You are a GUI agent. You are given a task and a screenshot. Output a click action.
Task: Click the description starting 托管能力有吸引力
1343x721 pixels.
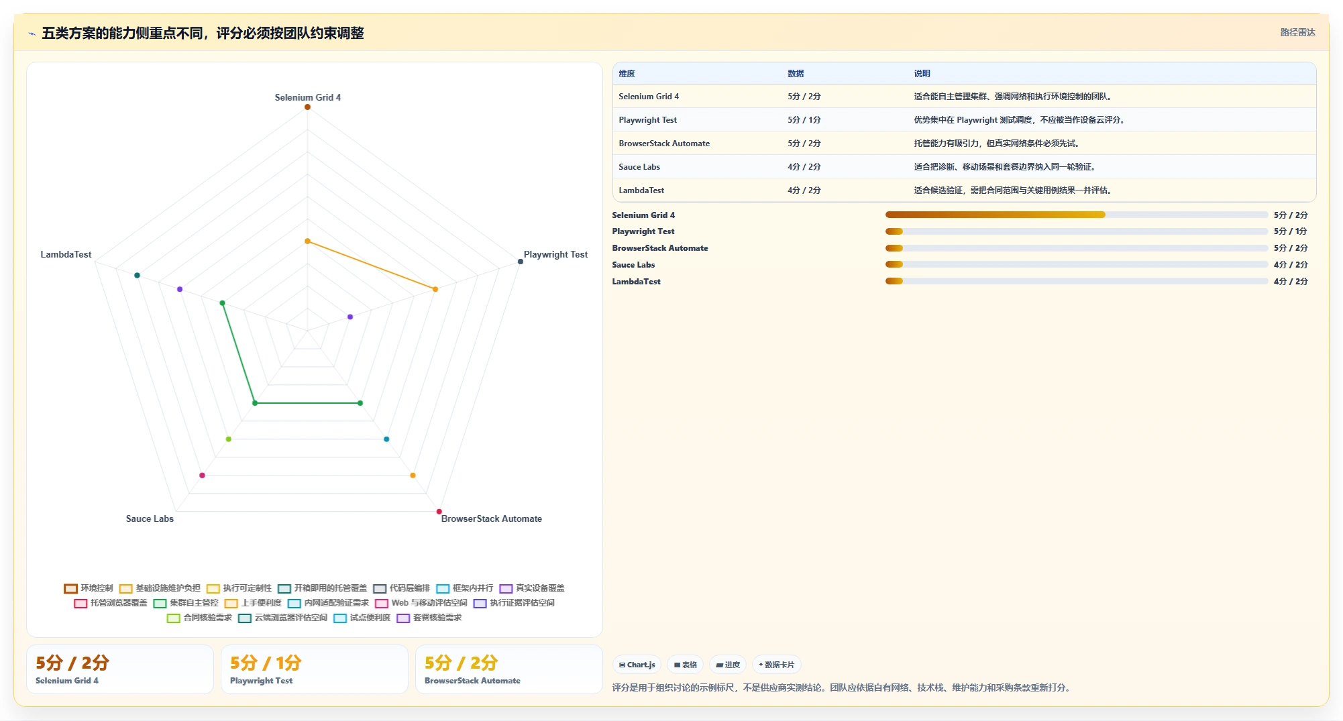tap(998, 144)
